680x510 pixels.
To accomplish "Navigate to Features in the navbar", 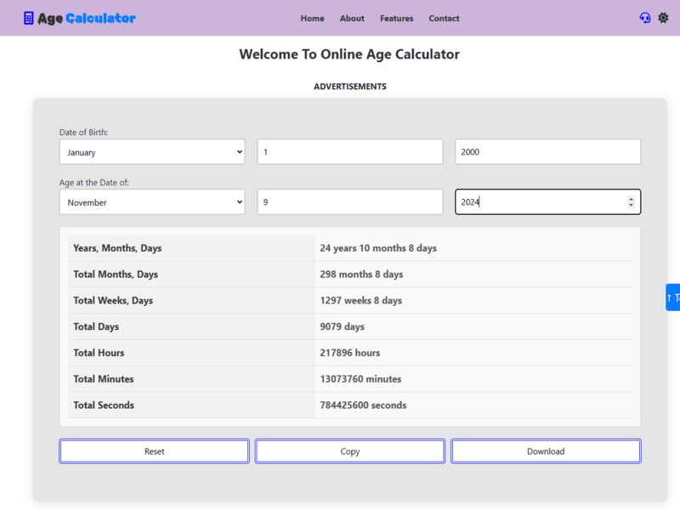I will pyautogui.click(x=396, y=18).
